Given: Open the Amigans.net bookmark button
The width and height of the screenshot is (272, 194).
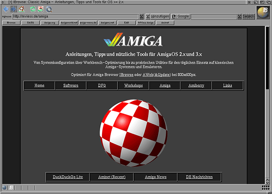Looking at the screenshot, I should click(x=107, y=23).
